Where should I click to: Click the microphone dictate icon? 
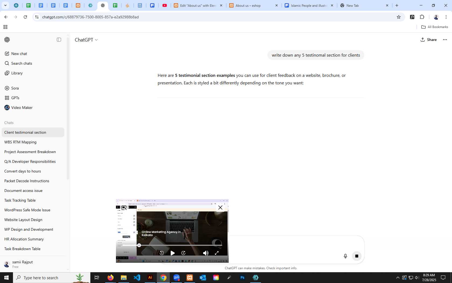[x=345, y=256]
